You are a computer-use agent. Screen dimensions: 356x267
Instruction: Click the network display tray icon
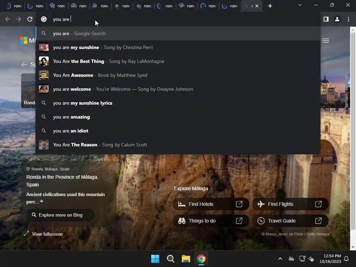(302, 259)
